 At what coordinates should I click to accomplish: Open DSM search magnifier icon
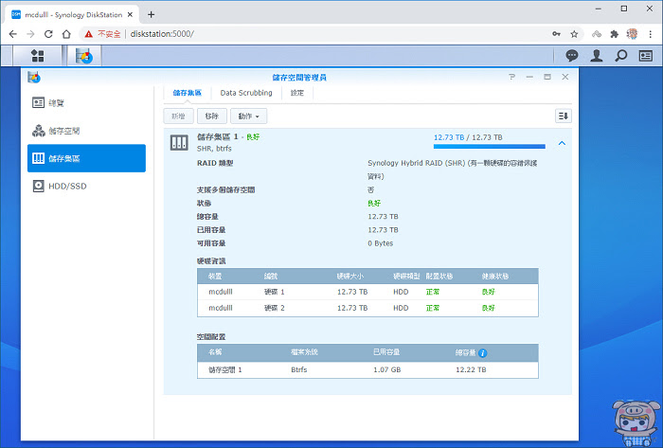(x=620, y=55)
